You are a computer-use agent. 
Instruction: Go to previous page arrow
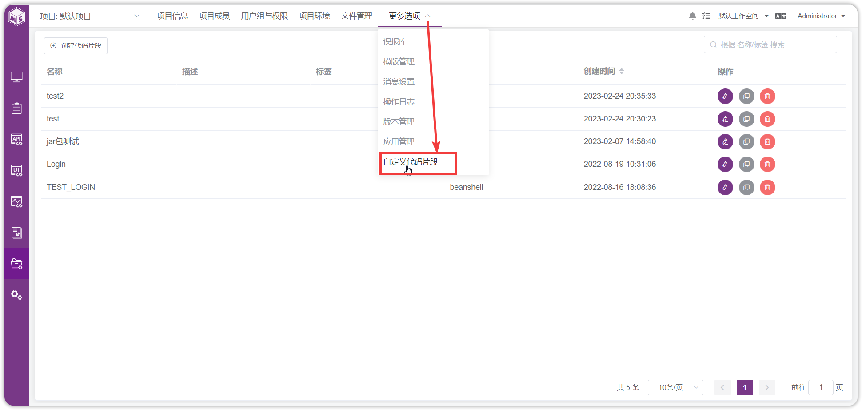coord(722,387)
